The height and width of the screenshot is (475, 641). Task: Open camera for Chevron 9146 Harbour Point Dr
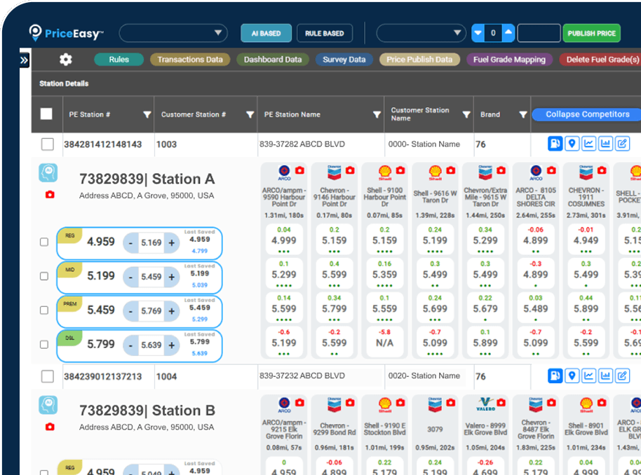pos(350,170)
